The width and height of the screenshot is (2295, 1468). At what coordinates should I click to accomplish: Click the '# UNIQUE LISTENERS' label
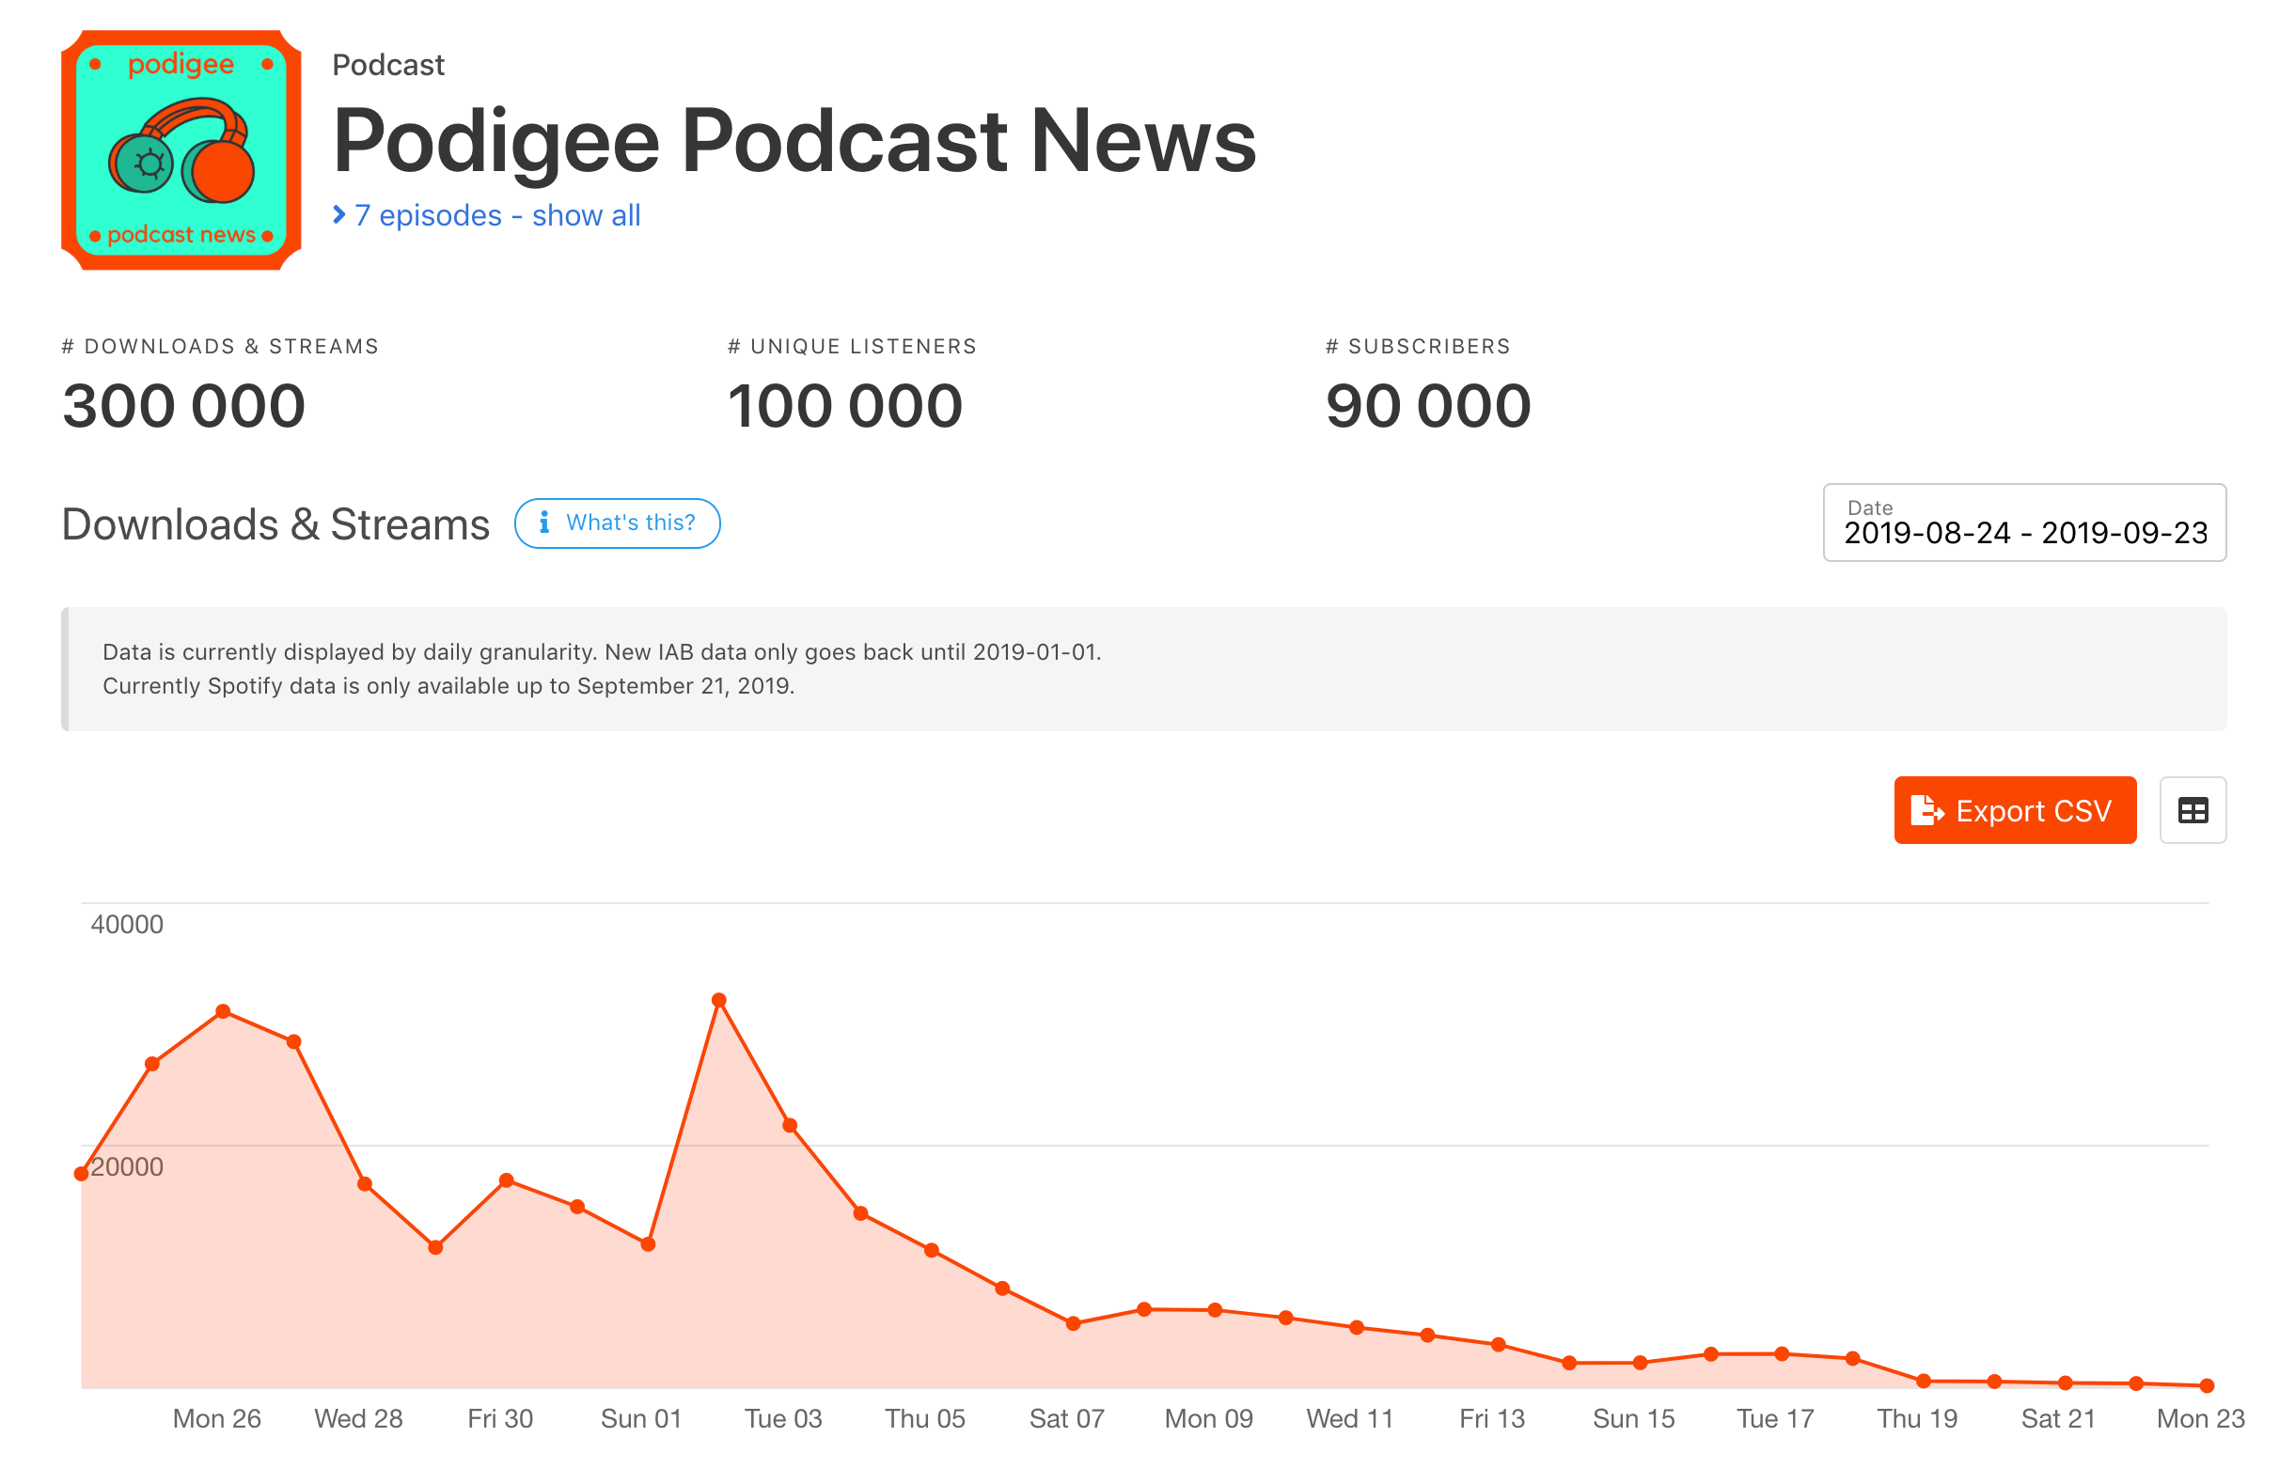(x=853, y=346)
